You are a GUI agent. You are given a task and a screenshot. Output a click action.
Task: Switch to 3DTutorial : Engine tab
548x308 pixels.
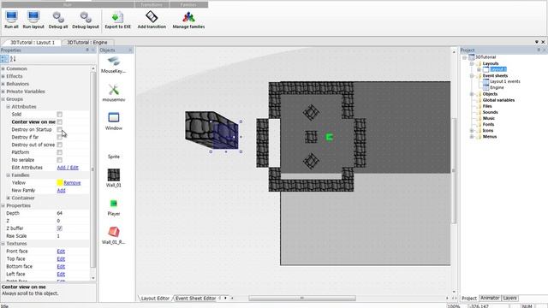point(87,42)
